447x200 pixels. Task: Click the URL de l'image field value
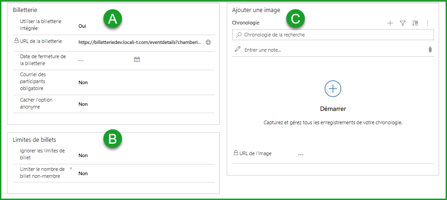tap(301, 154)
